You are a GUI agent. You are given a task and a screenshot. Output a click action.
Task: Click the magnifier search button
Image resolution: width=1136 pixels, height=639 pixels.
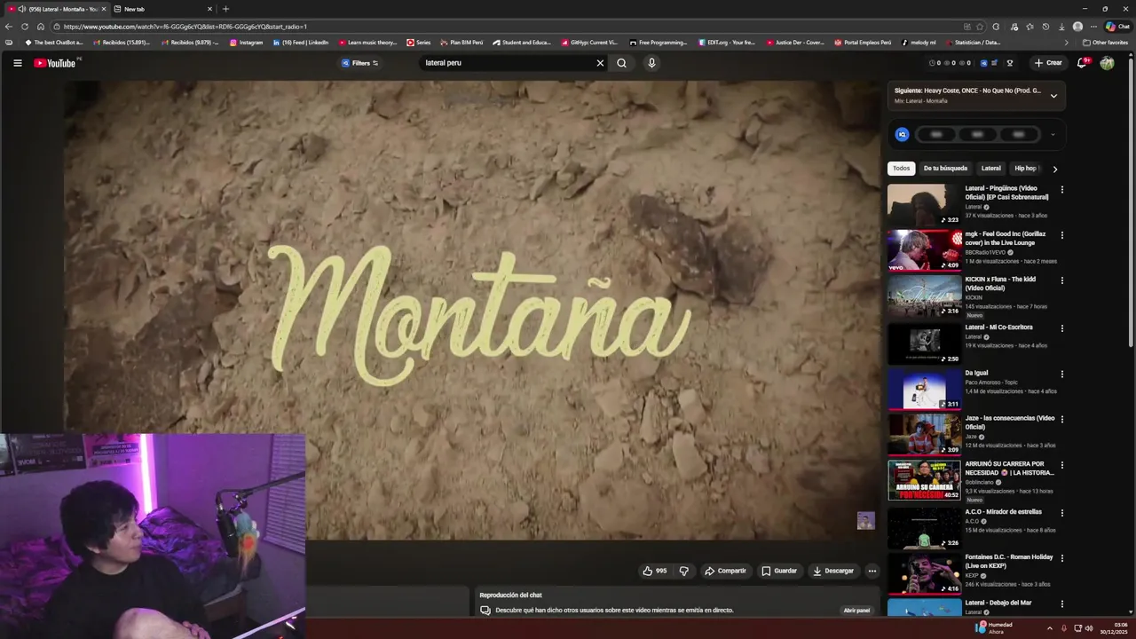[x=621, y=63]
